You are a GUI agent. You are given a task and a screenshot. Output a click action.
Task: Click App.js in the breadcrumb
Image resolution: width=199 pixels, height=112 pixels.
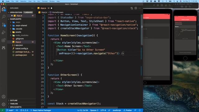coord(44,12)
